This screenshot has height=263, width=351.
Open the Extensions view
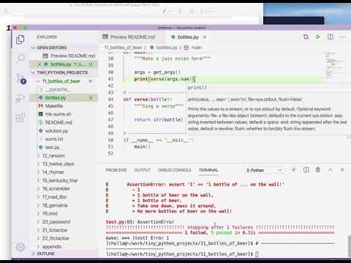pos(20,118)
